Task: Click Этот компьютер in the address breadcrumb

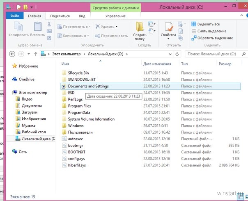Action: tap(67, 54)
